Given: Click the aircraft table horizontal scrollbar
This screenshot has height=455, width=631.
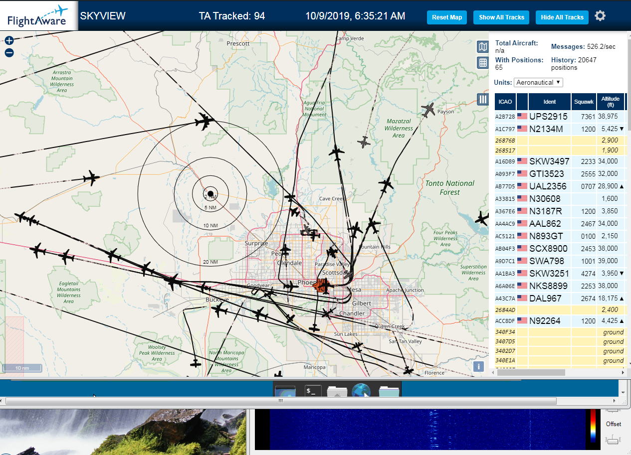Looking at the screenshot, I should click(x=532, y=372).
